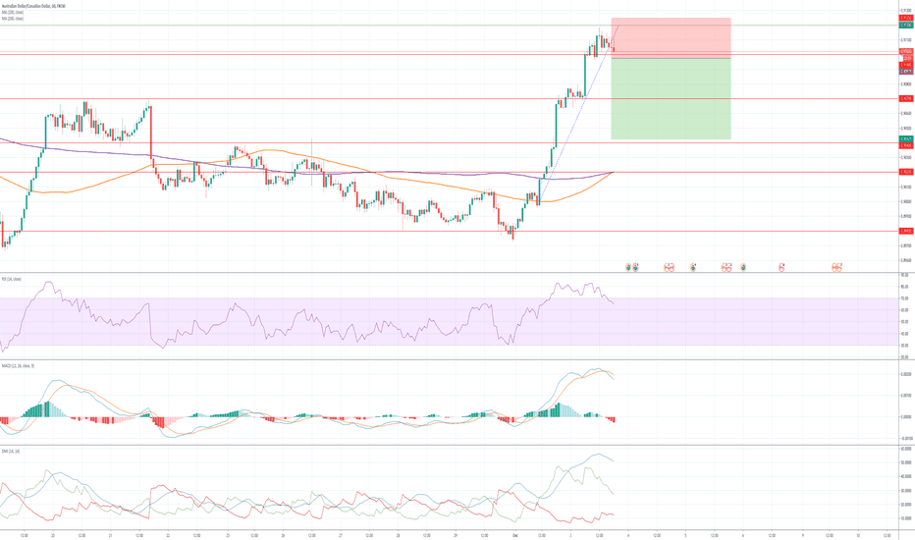Click the leftmost economic event icon on the timeline
915x540 pixels.
pos(628,266)
